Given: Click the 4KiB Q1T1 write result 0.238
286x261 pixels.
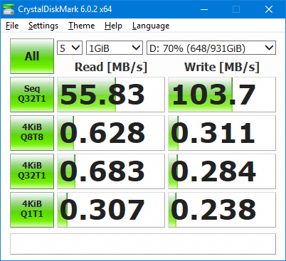Looking at the screenshot, I should click(222, 210).
